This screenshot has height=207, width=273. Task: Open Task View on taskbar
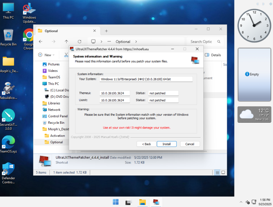pos(129,202)
